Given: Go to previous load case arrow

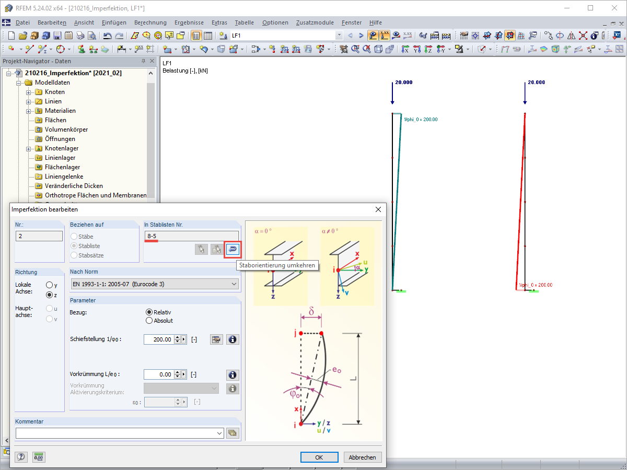Looking at the screenshot, I should click(350, 36).
